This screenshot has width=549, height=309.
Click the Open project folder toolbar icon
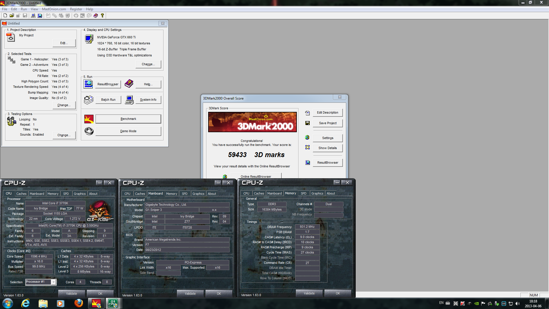coord(12,15)
